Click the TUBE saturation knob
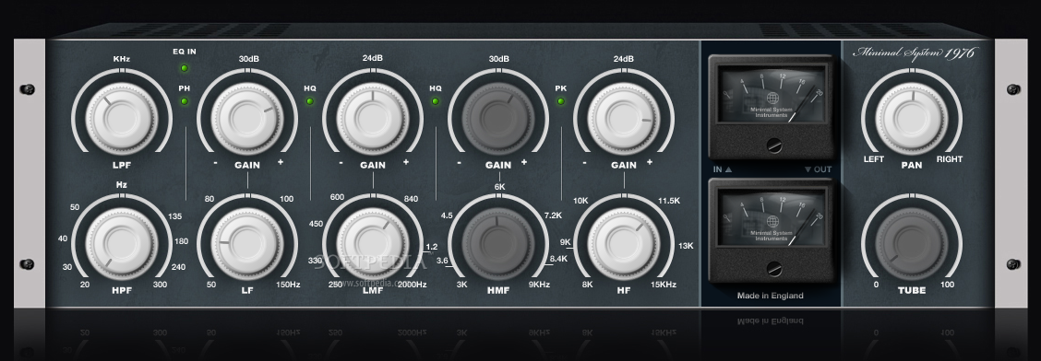The width and height of the screenshot is (1041, 361). tap(912, 244)
